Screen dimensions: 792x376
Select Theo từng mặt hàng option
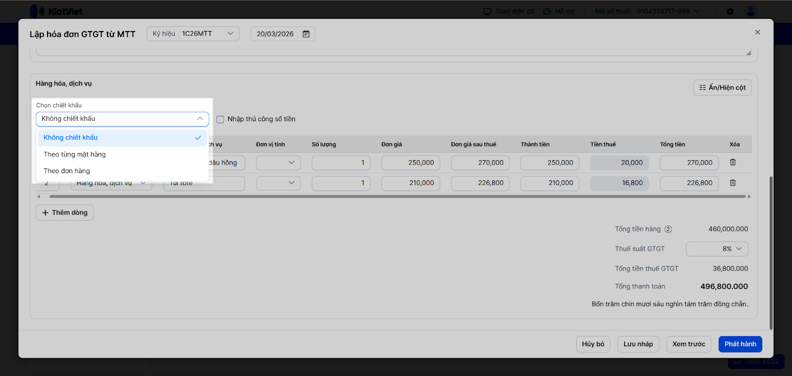point(75,154)
